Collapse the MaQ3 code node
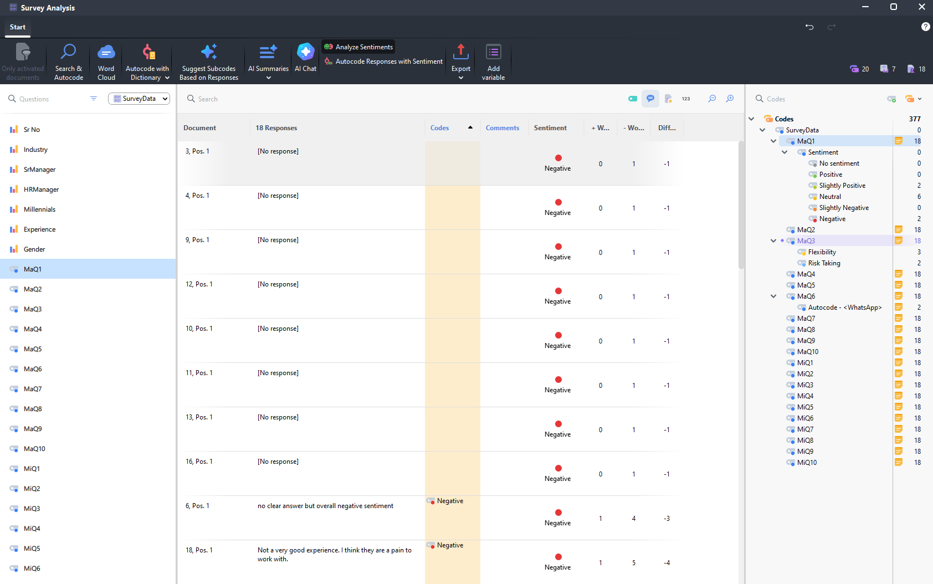The height and width of the screenshot is (584, 933). tap(773, 241)
